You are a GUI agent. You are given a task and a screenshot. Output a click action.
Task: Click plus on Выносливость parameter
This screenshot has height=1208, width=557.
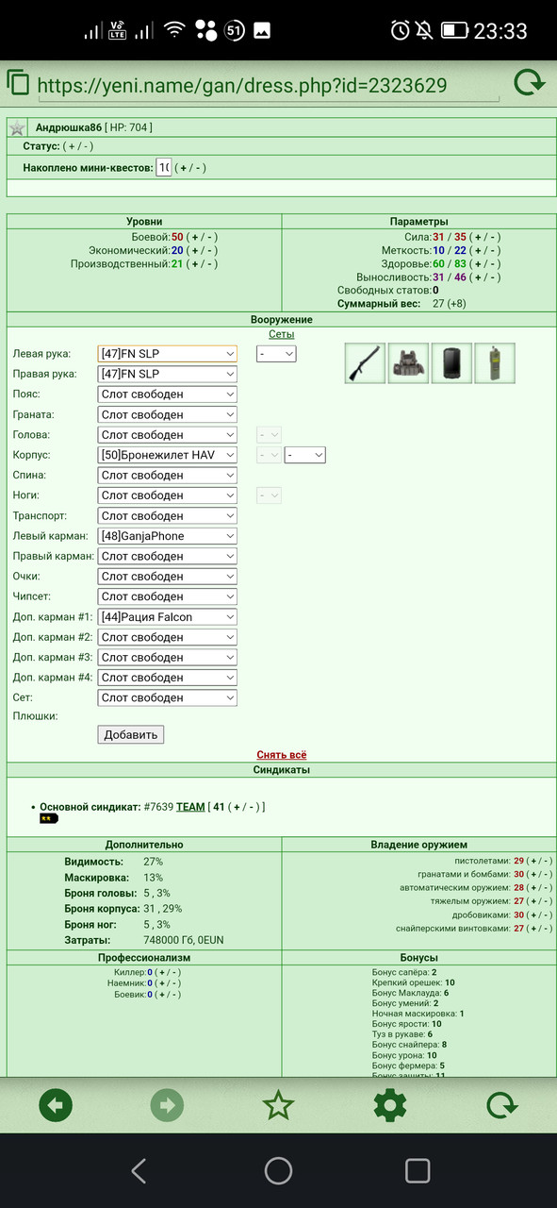(x=479, y=277)
